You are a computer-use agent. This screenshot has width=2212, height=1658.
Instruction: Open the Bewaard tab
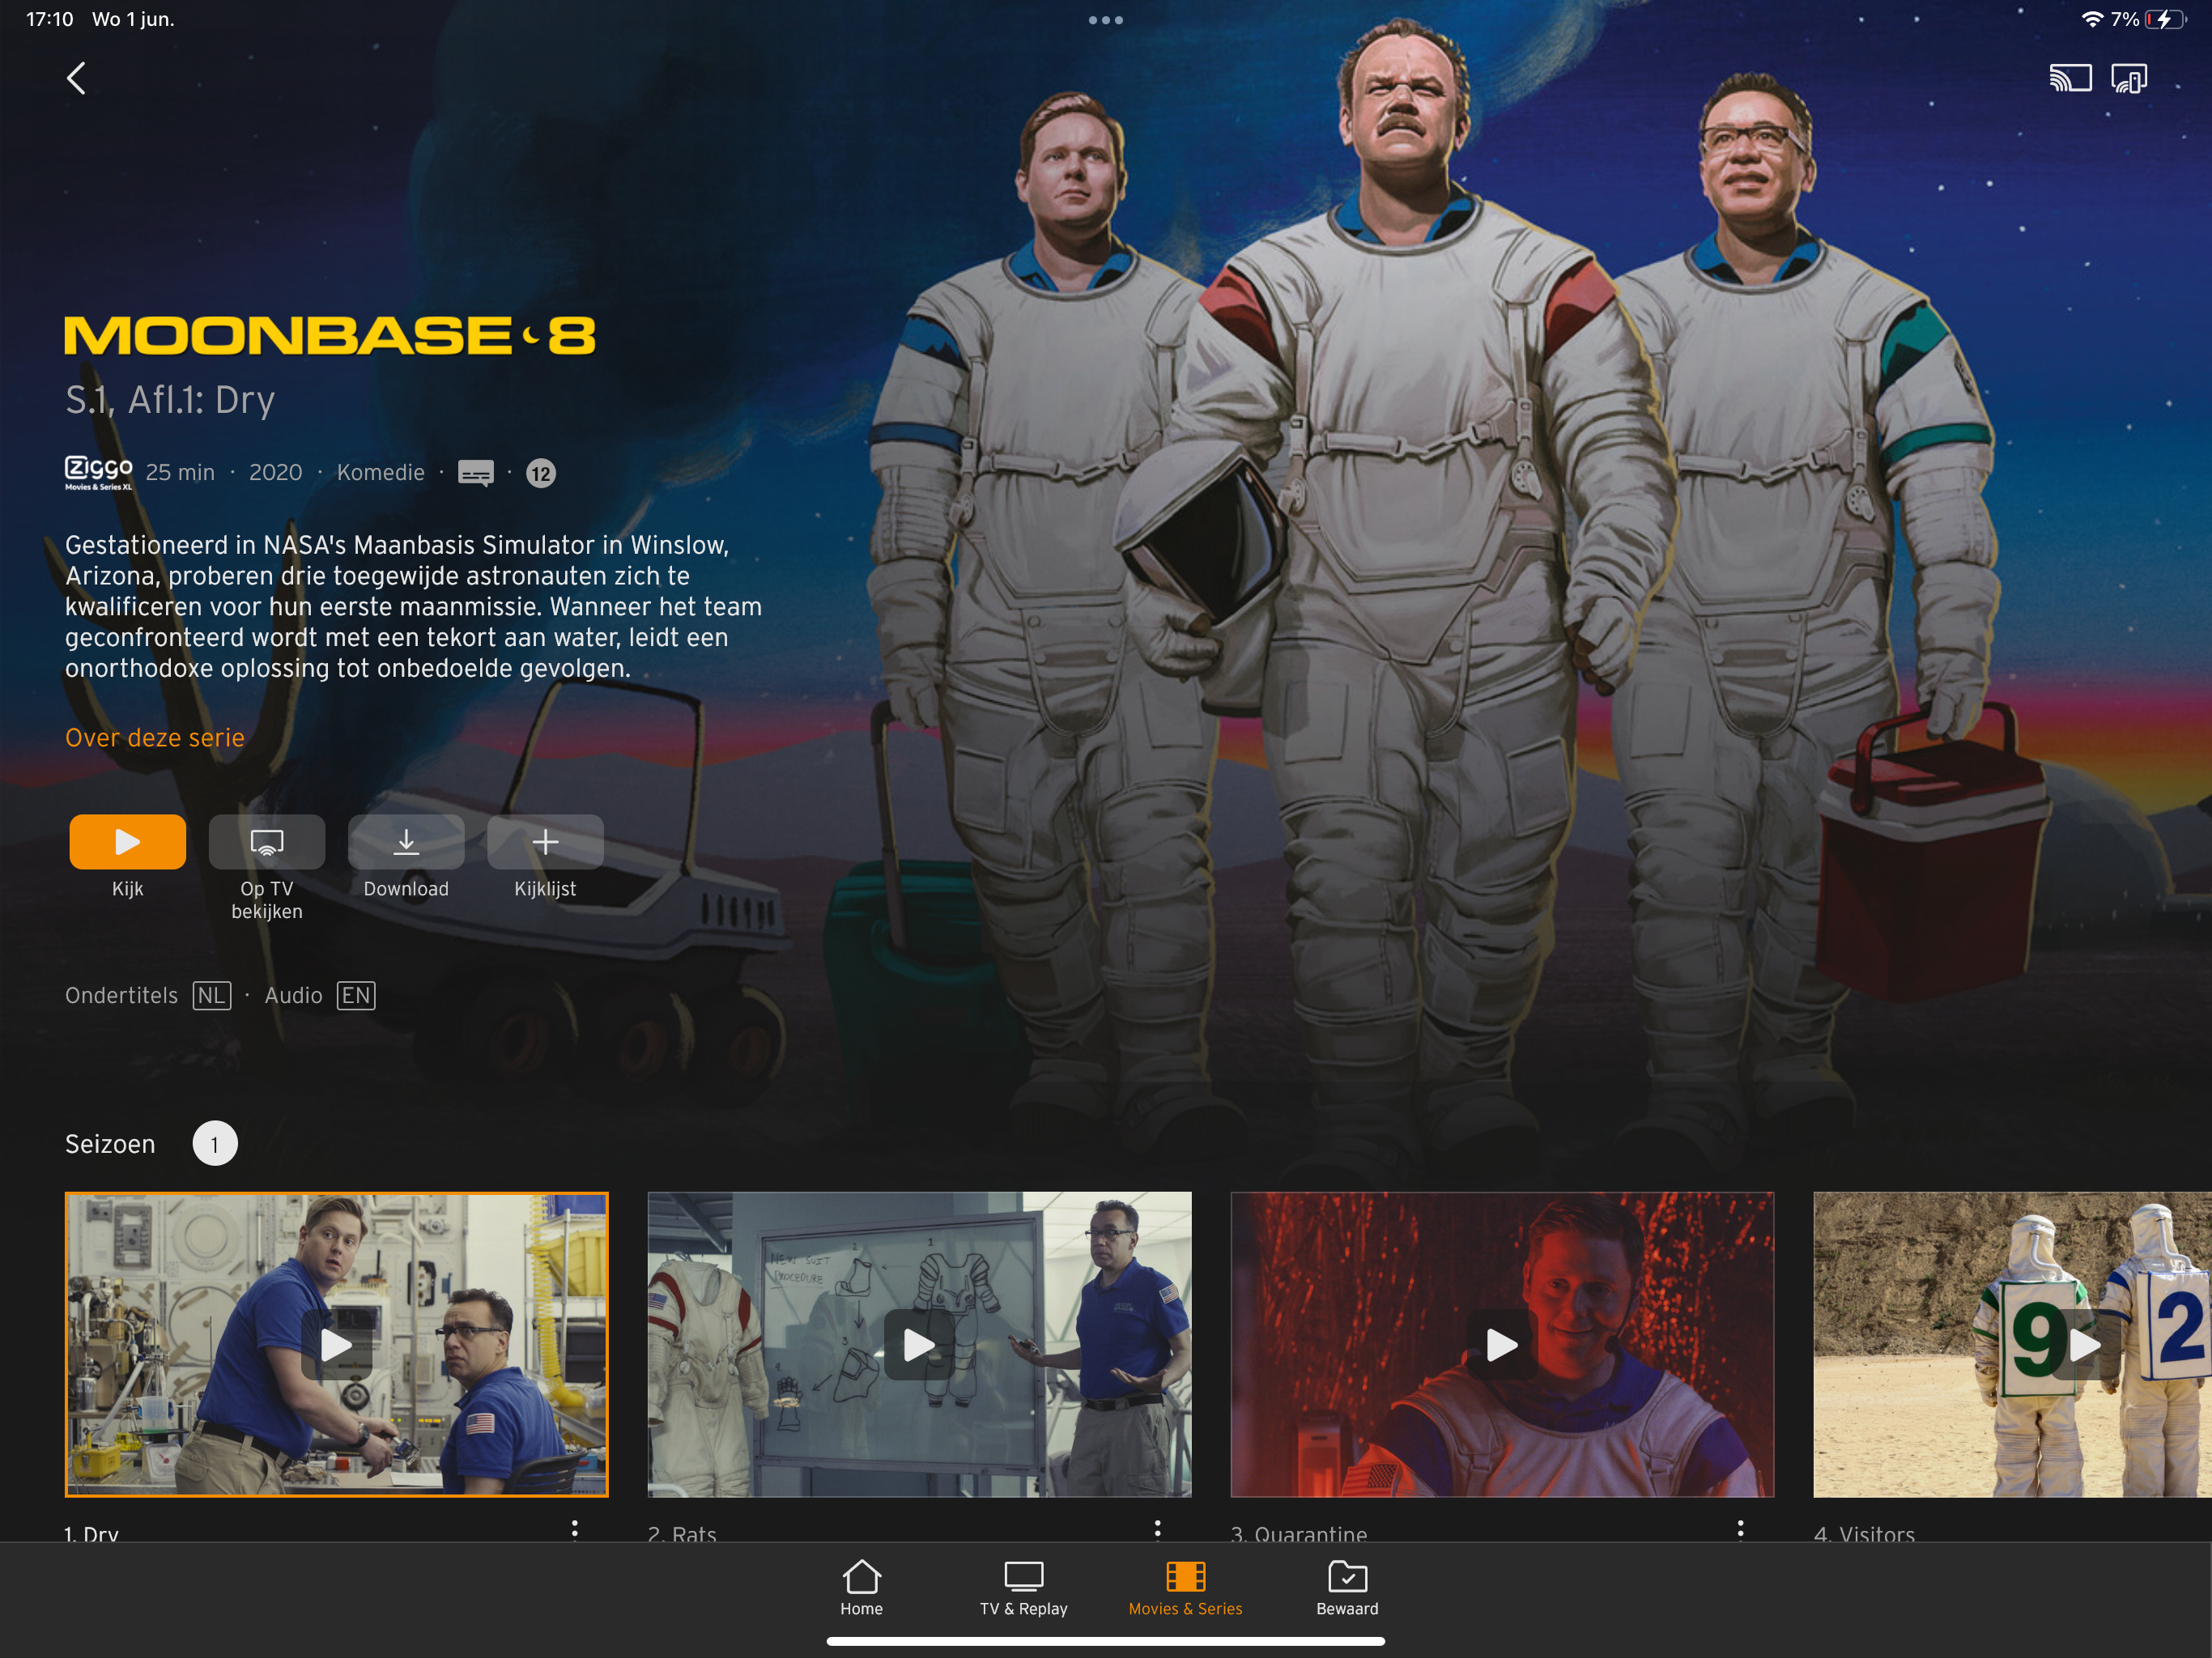point(1347,1587)
